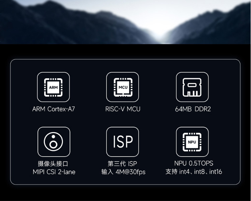This screenshot has height=201, width=251.
Task: Select the "ARM Cortex-A7" label
Action: 54,109
